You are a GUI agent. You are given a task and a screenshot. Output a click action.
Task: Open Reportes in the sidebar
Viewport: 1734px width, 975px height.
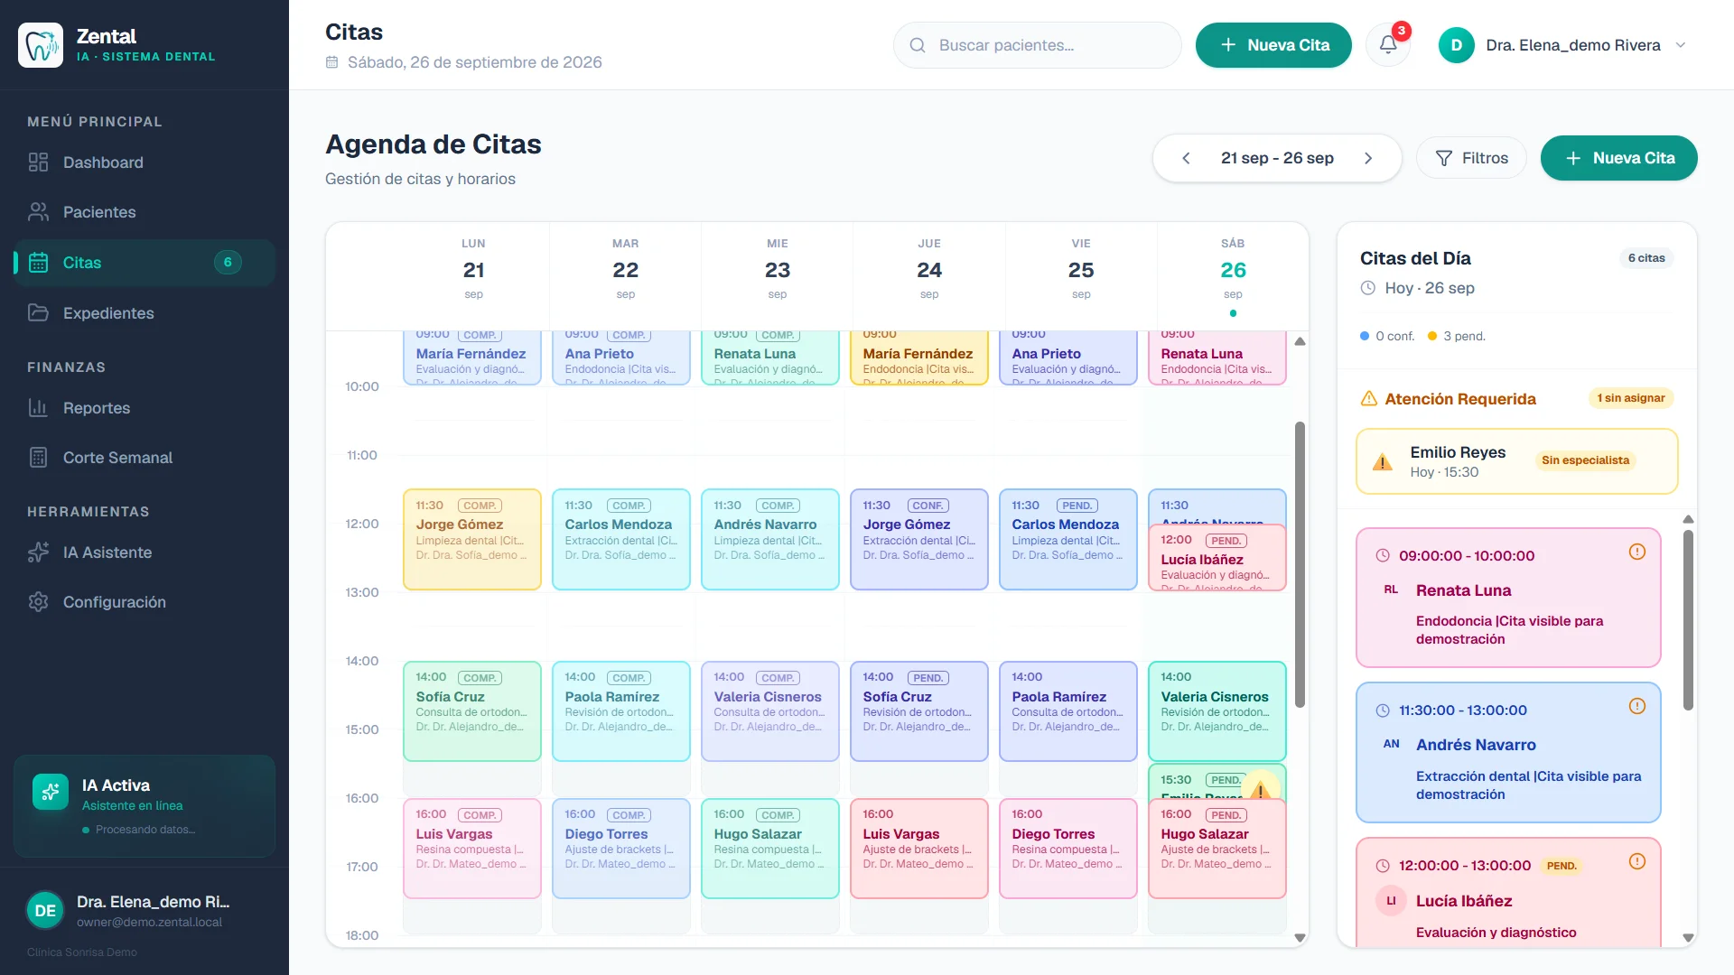[144, 408]
